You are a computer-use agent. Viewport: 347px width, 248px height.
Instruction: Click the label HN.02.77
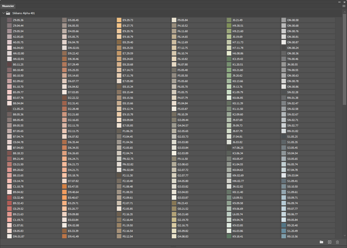(x=238, y=181)
